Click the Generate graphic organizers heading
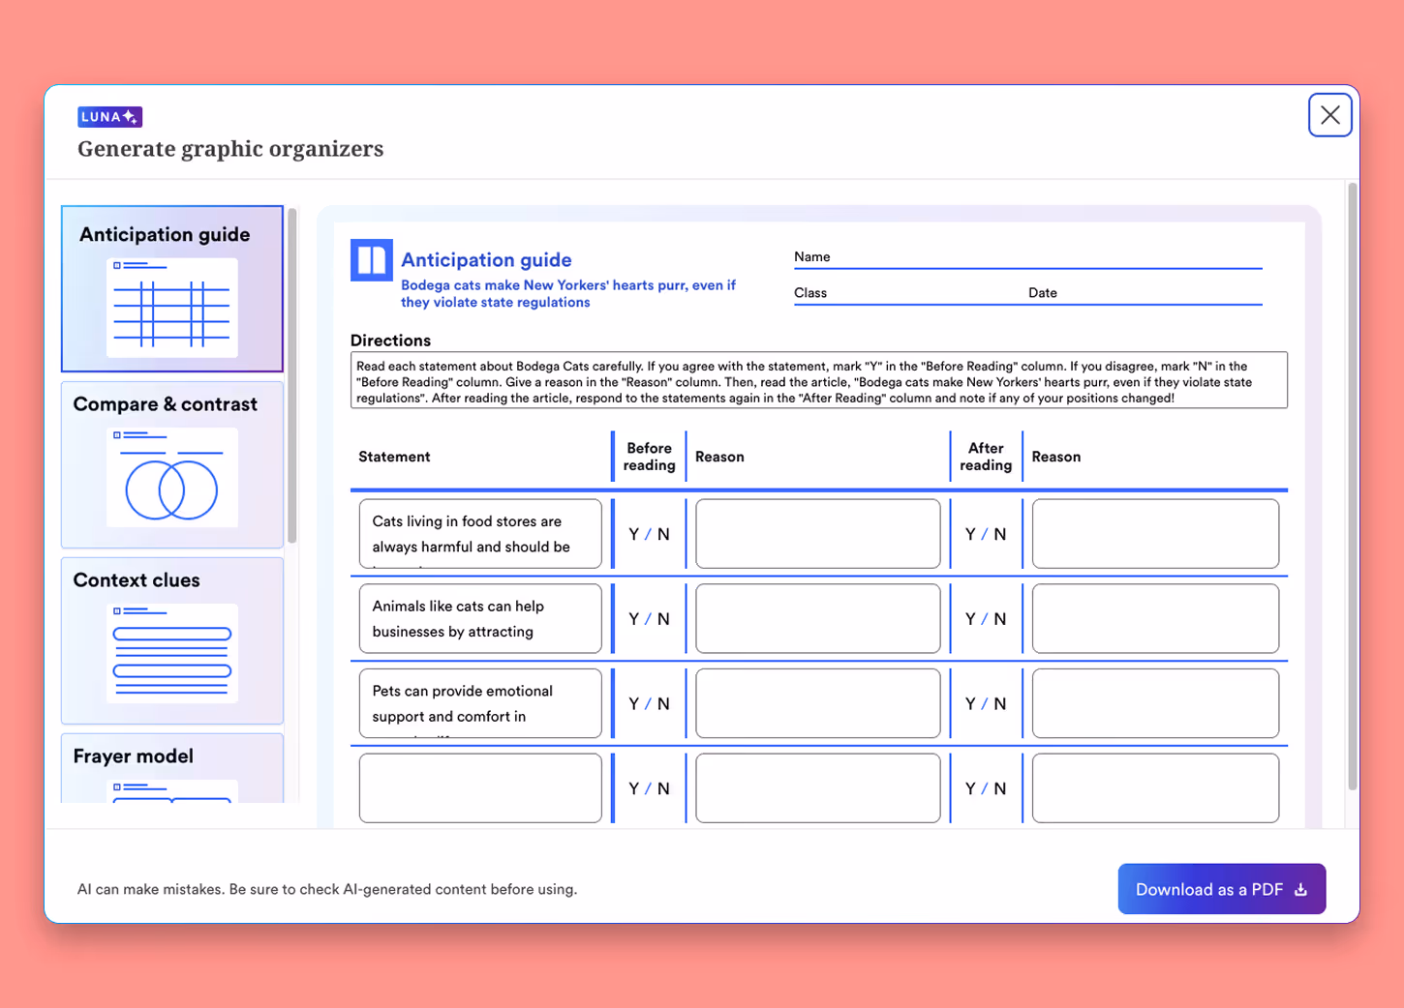The width and height of the screenshot is (1404, 1008). pyautogui.click(x=230, y=149)
